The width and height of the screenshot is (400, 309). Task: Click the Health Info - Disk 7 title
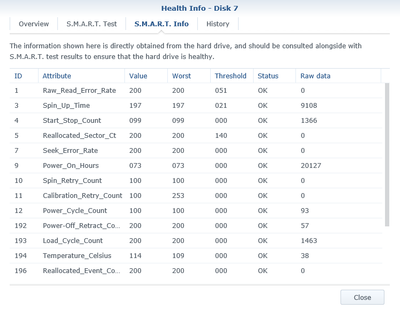click(x=200, y=8)
